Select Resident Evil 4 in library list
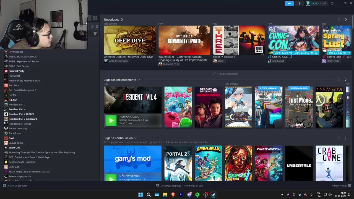Viewport: 354px width, 199px height. 17,109
